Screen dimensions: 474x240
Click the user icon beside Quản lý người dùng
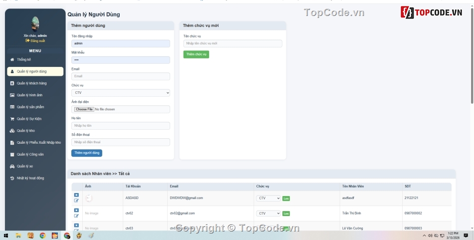pos(12,72)
